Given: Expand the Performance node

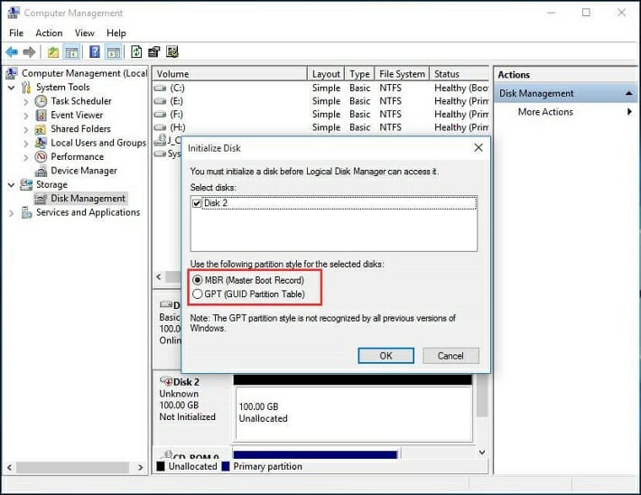Looking at the screenshot, I should click(x=26, y=157).
